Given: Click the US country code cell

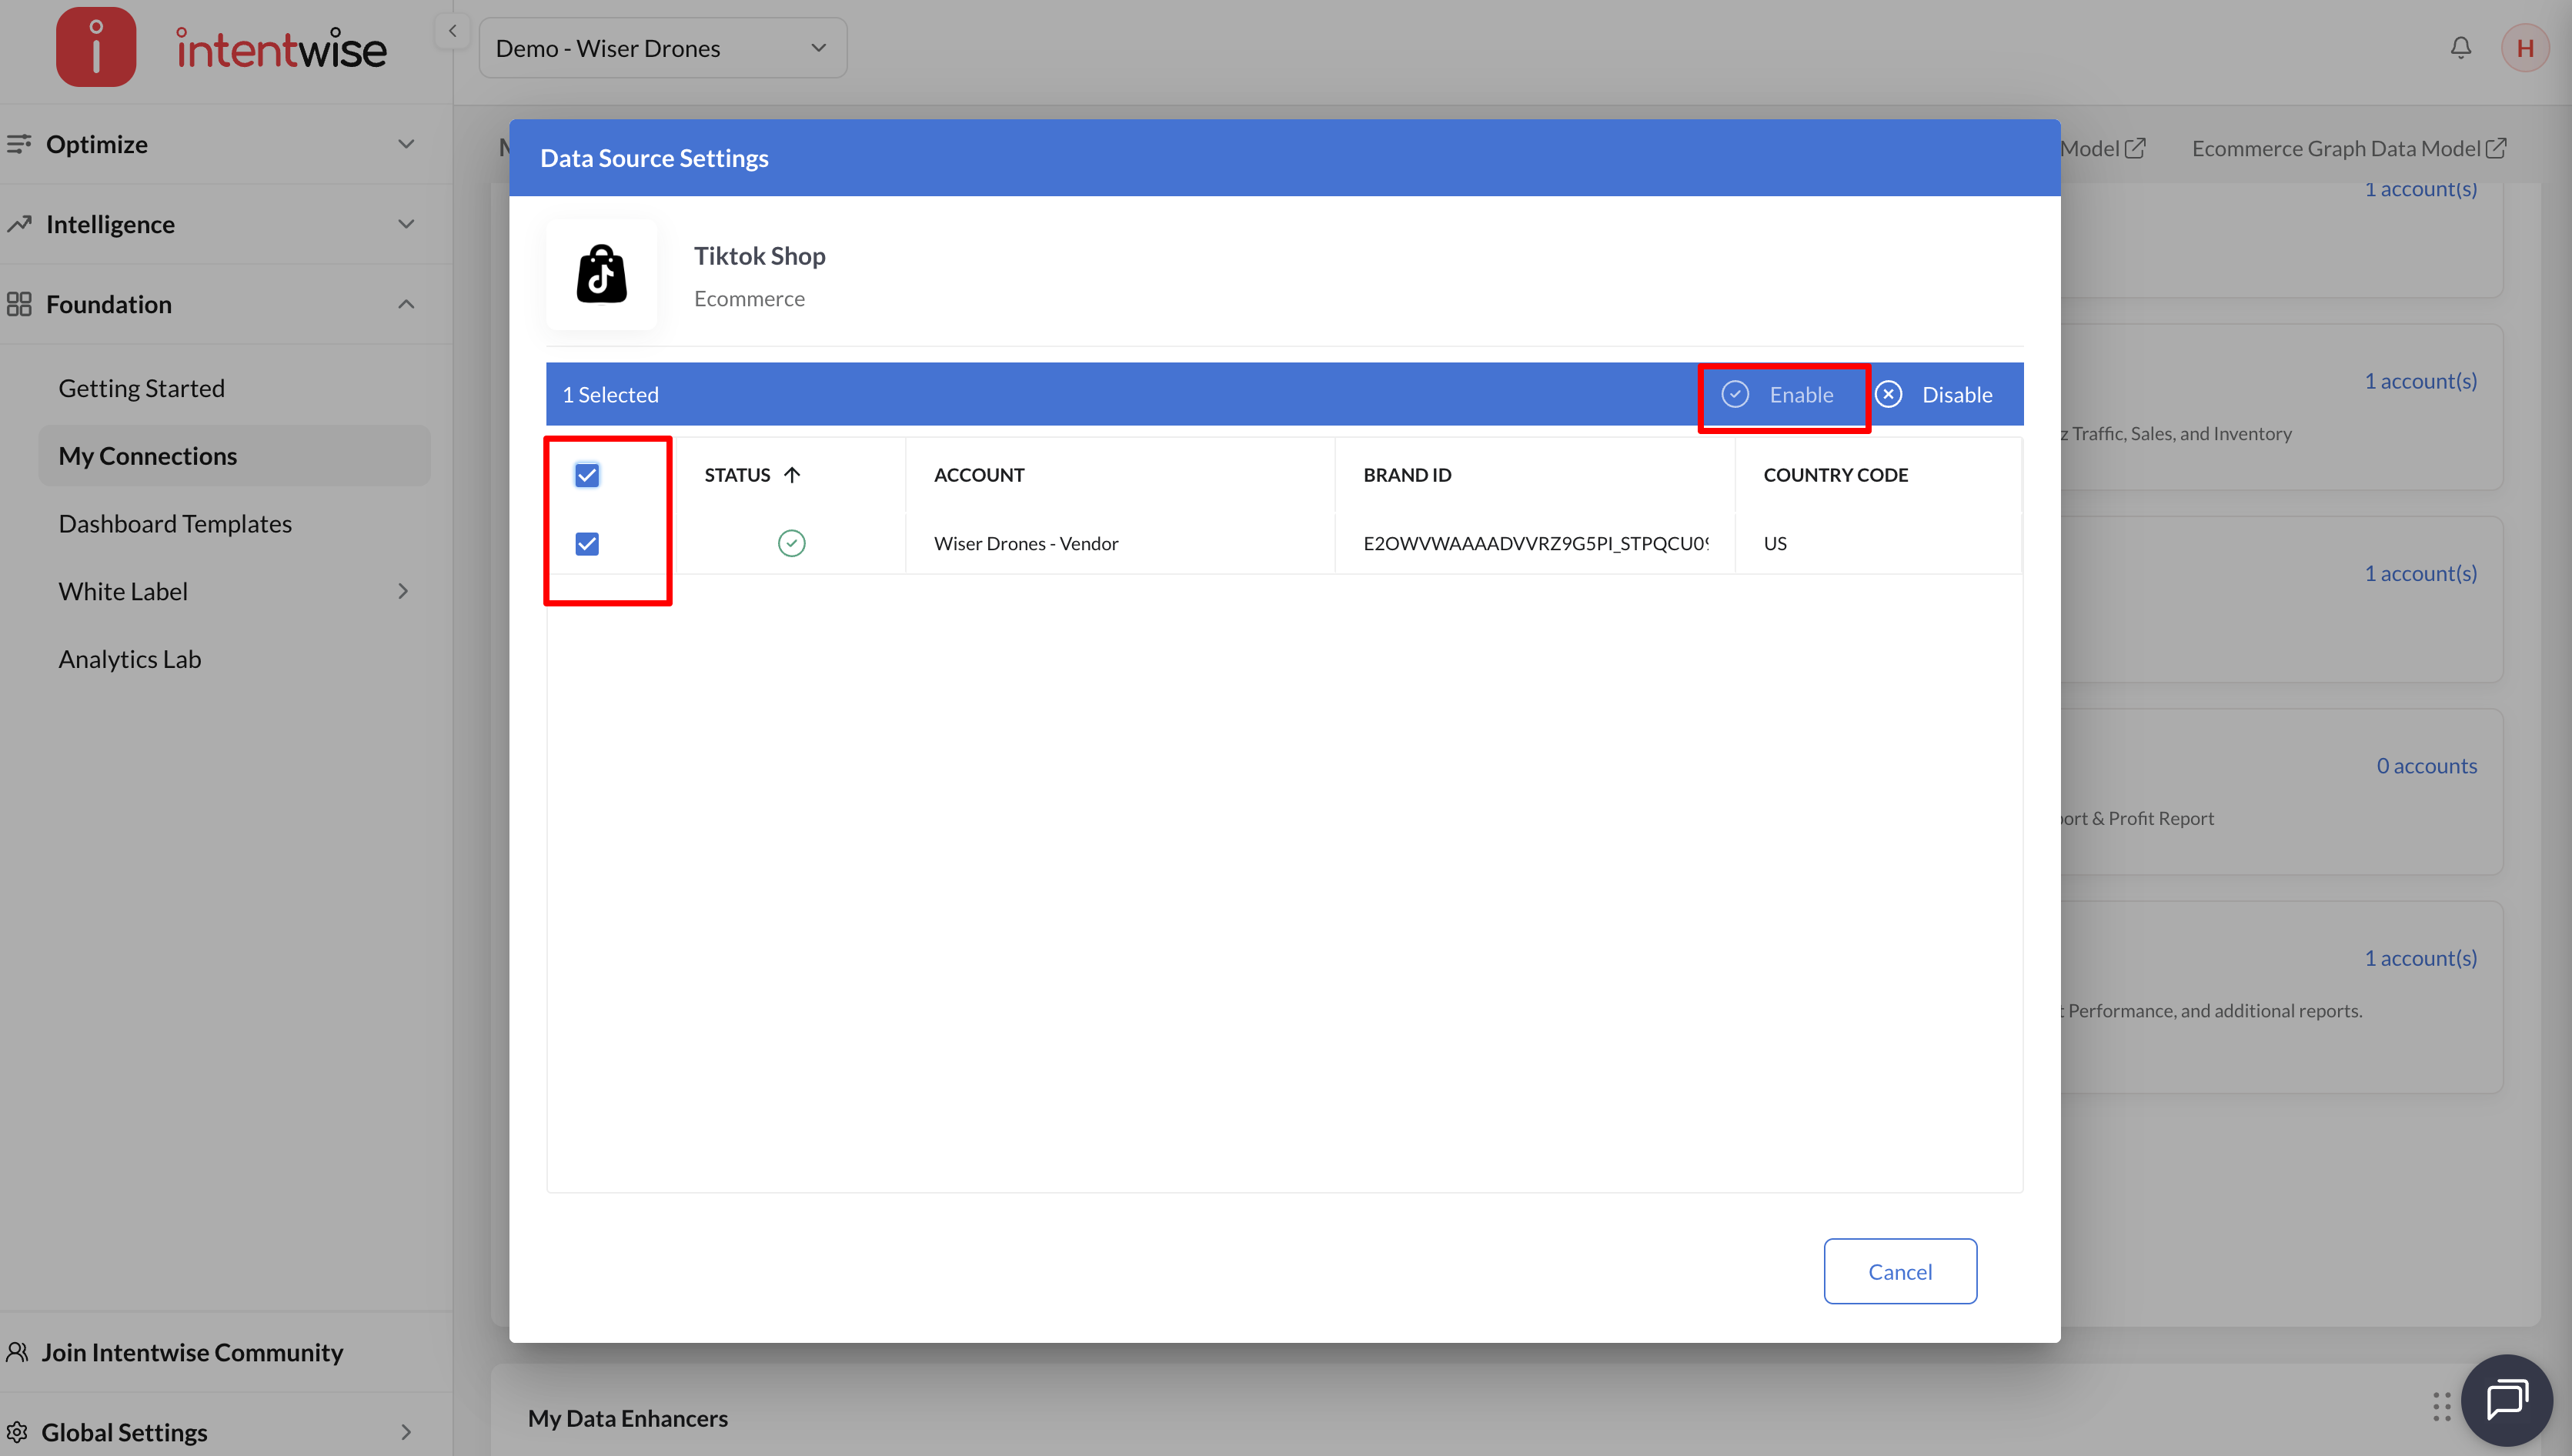Looking at the screenshot, I should 1775,543.
